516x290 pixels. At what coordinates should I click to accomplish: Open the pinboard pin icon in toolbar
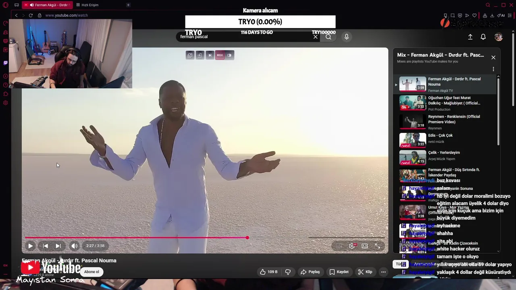click(x=445, y=15)
